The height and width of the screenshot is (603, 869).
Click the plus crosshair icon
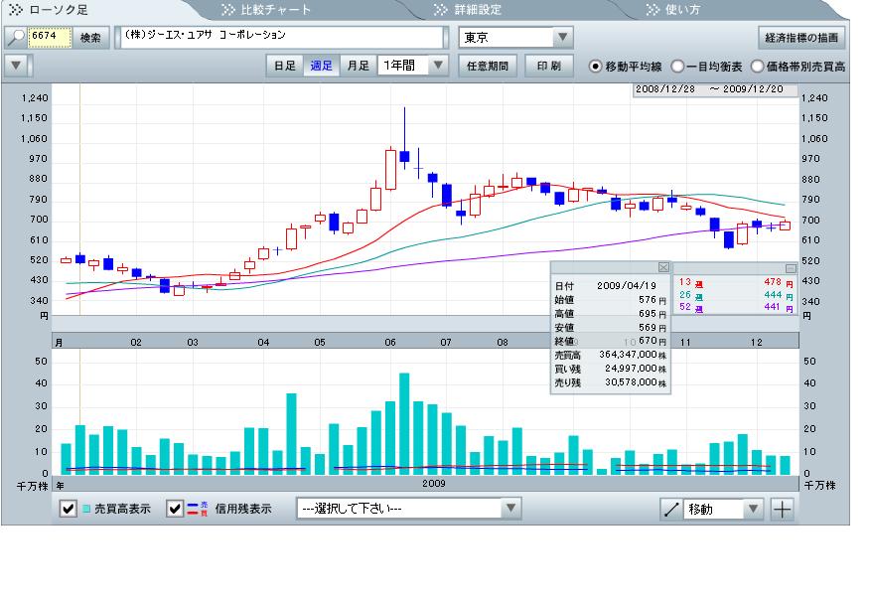click(783, 510)
